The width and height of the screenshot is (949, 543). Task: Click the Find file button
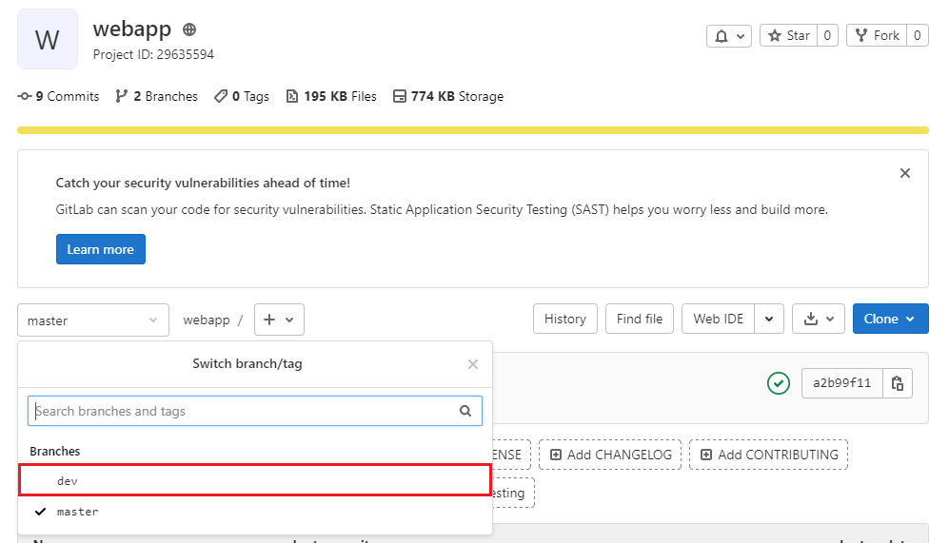click(640, 319)
